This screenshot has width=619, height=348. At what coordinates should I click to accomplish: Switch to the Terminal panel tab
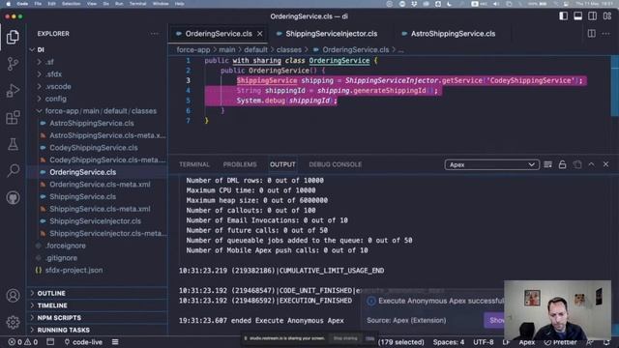[194, 164]
